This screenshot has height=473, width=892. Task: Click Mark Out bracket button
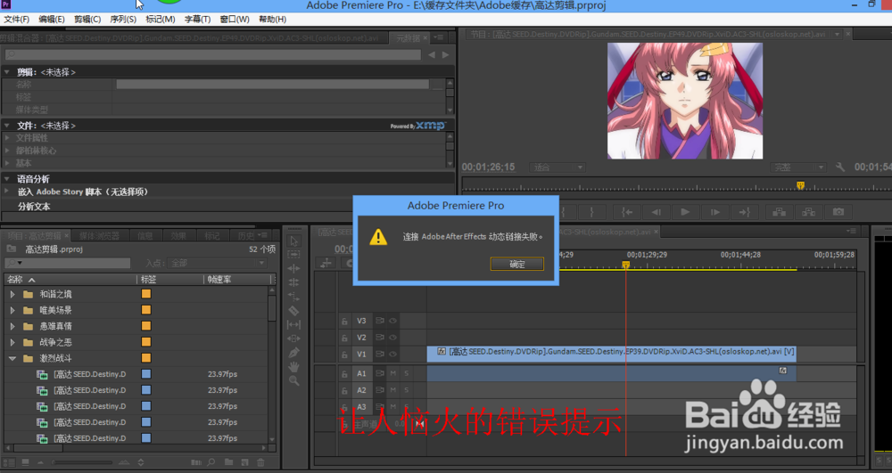pos(591,212)
